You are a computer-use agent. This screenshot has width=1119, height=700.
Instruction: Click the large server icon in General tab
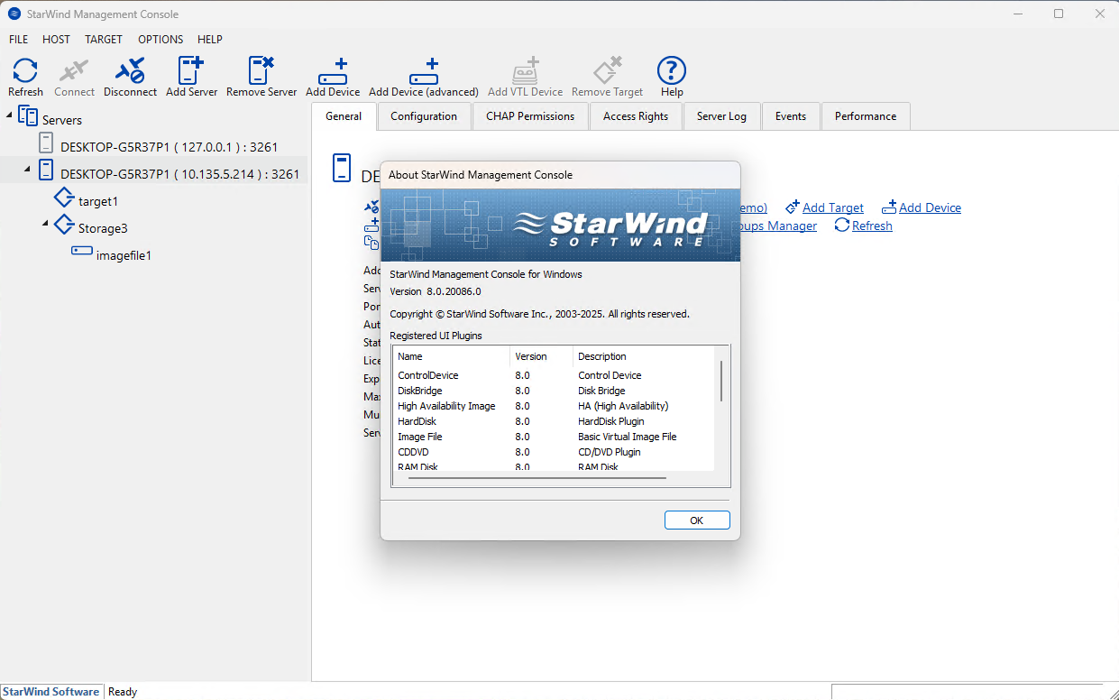coord(342,169)
